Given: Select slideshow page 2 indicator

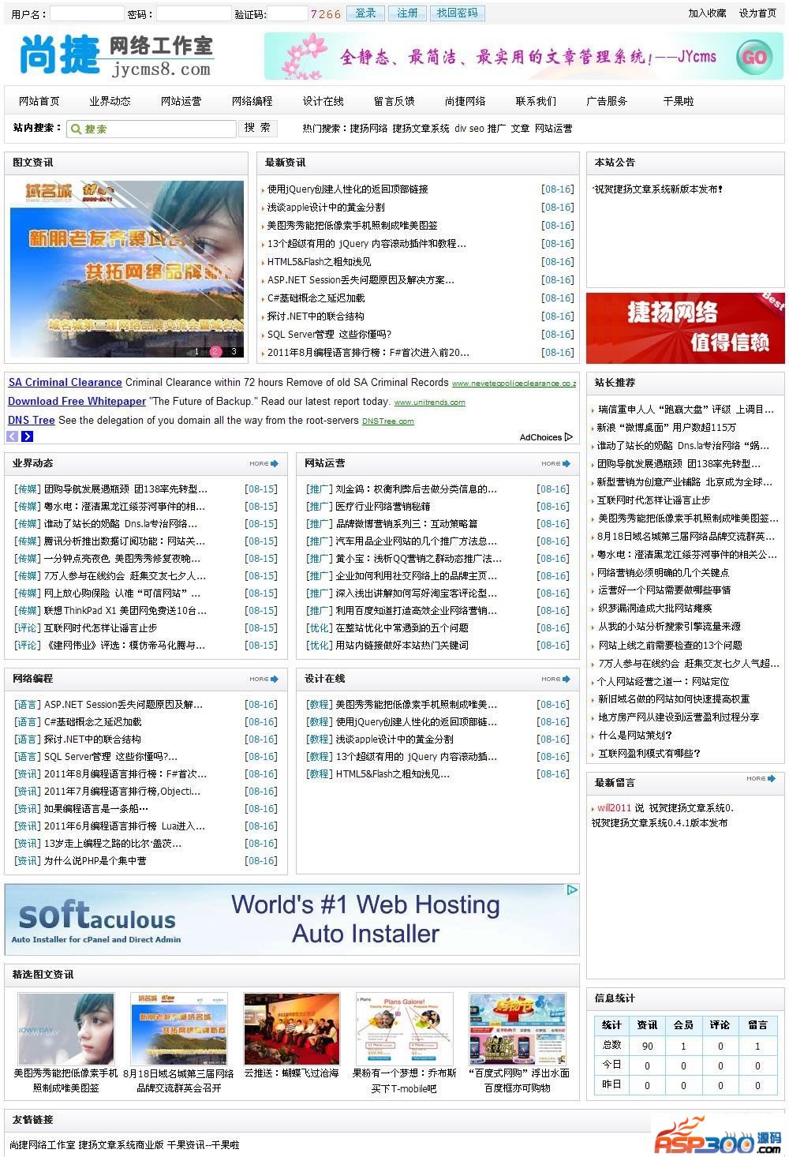Looking at the screenshot, I should [x=215, y=352].
